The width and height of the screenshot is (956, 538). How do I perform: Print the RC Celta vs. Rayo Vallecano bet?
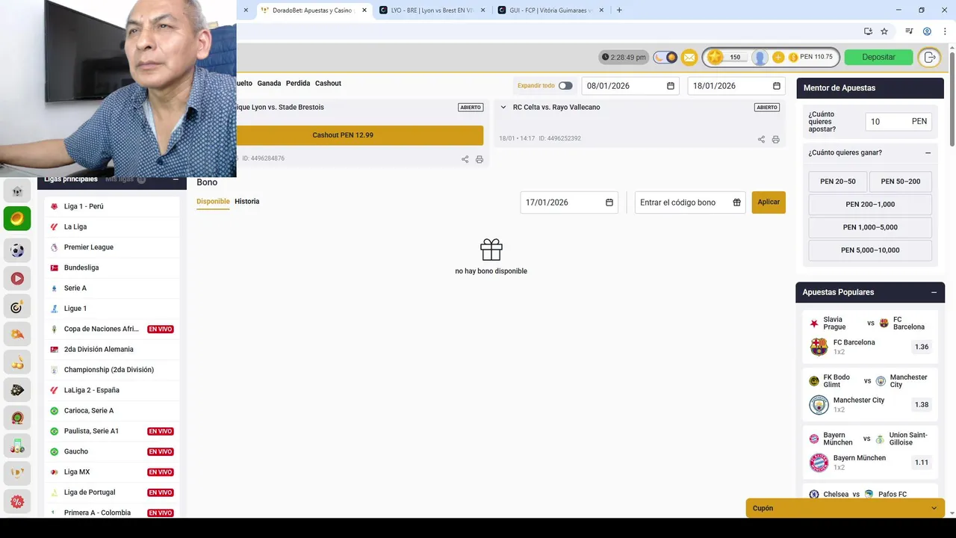point(775,139)
